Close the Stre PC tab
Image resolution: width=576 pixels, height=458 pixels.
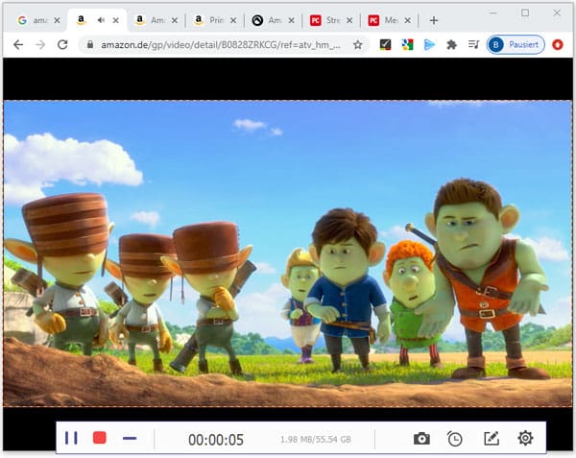click(x=349, y=20)
